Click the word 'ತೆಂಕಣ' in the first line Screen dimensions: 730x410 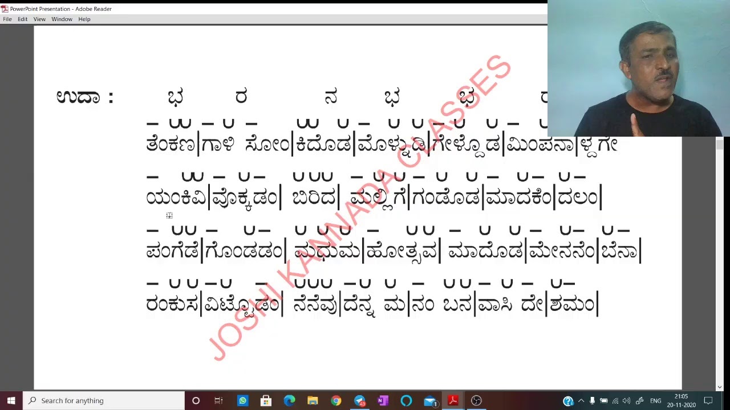pos(171,145)
